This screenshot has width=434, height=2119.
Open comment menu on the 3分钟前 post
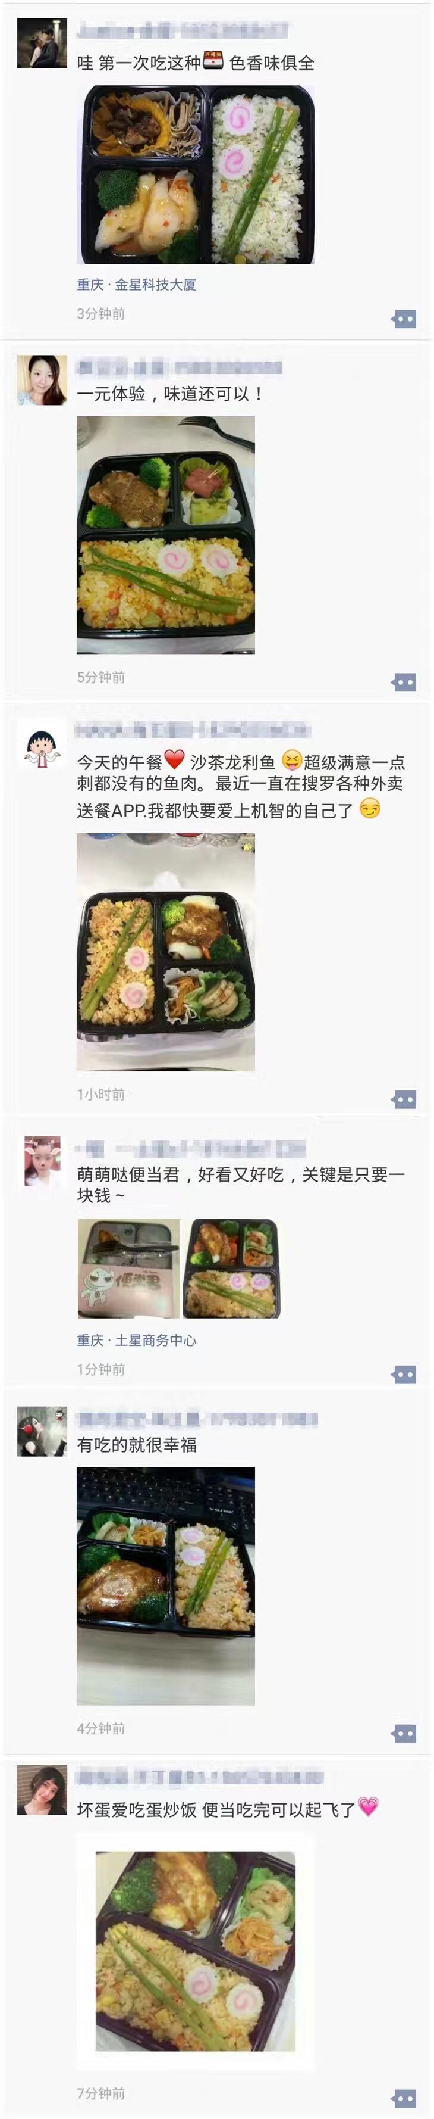404,319
